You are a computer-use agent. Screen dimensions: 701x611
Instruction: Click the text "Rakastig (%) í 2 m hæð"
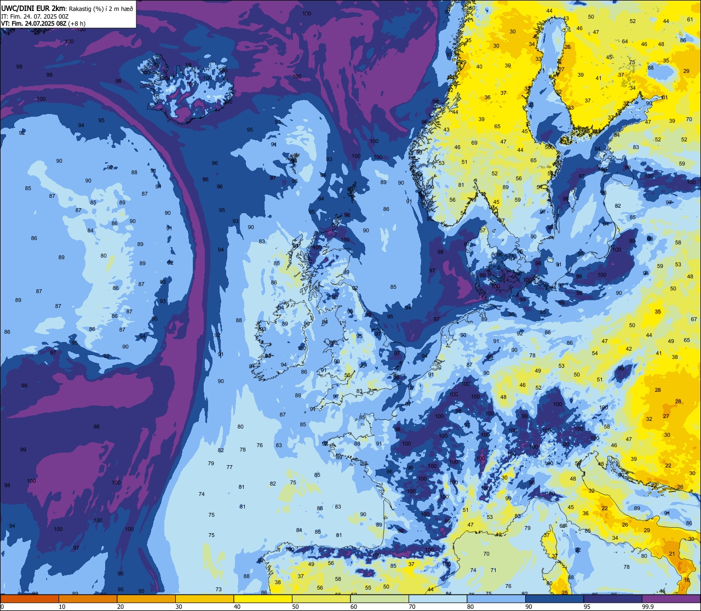coord(100,8)
